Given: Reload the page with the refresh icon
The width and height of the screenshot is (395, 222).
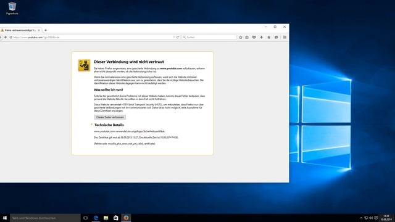Looking at the screenshot, I should click(x=178, y=37).
